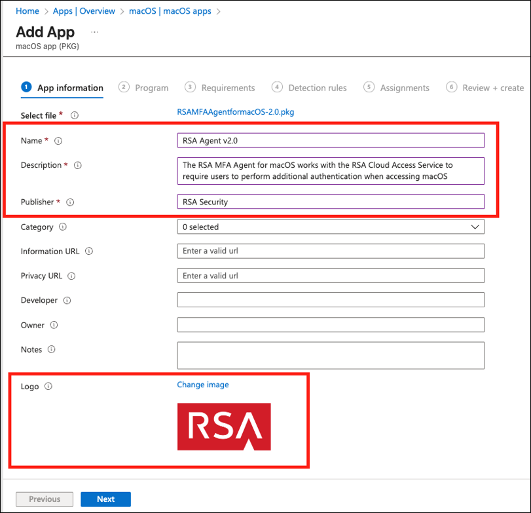Open the ellipsis menu beside Add App
Screen dimensions: 531x513
(x=94, y=31)
